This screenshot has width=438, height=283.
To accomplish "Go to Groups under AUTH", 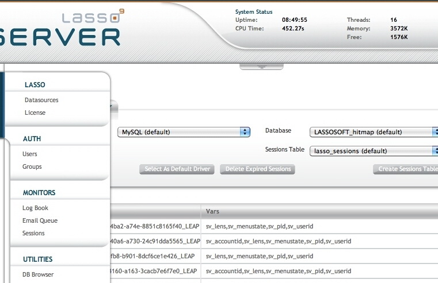I will (32, 166).
